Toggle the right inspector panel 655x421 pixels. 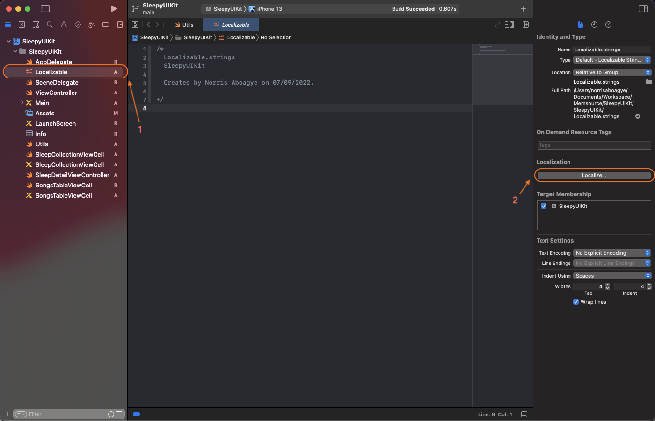tap(643, 9)
